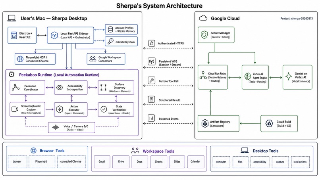The width and height of the screenshot is (320, 180).
Task: Click the broadcast icon next to Persistent WSS
Action: pyautogui.click(x=151, y=61)
